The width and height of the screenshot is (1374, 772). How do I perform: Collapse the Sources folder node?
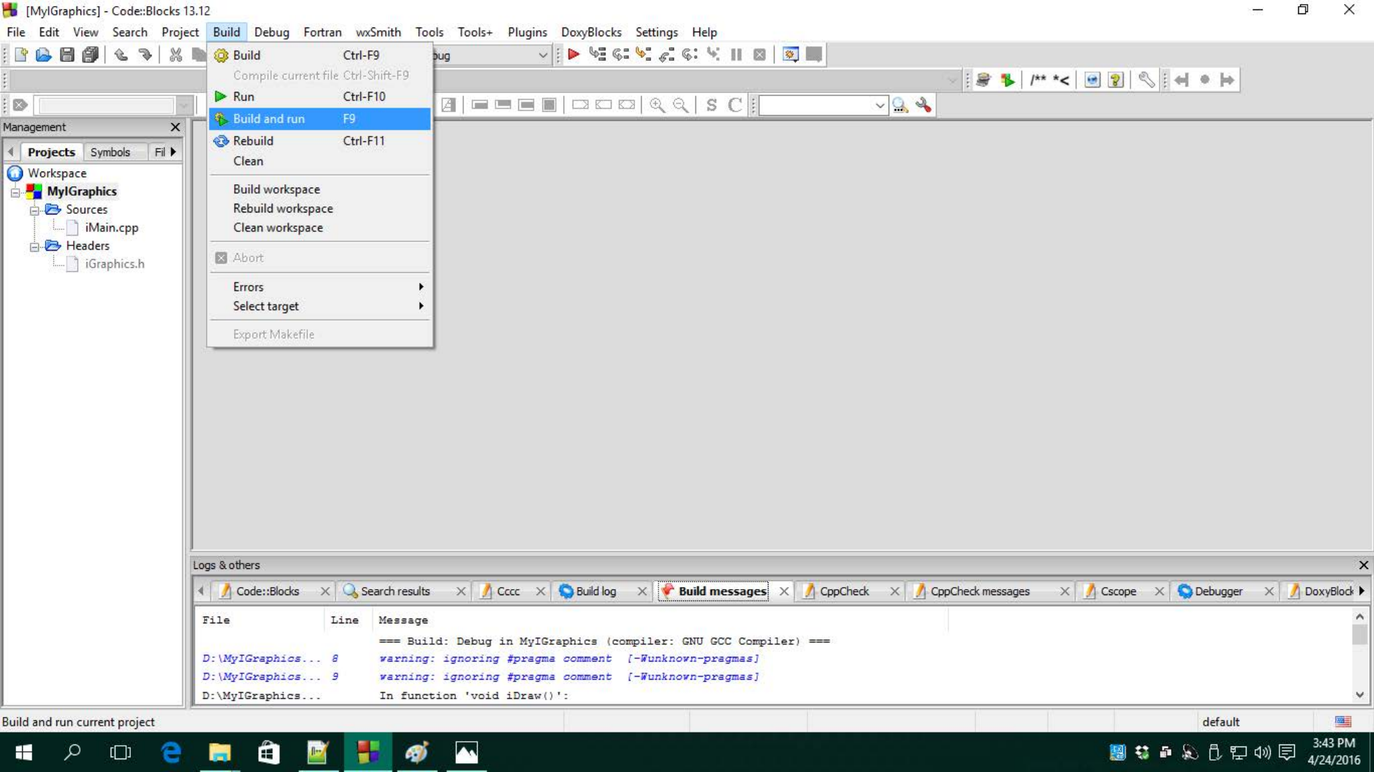click(34, 210)
